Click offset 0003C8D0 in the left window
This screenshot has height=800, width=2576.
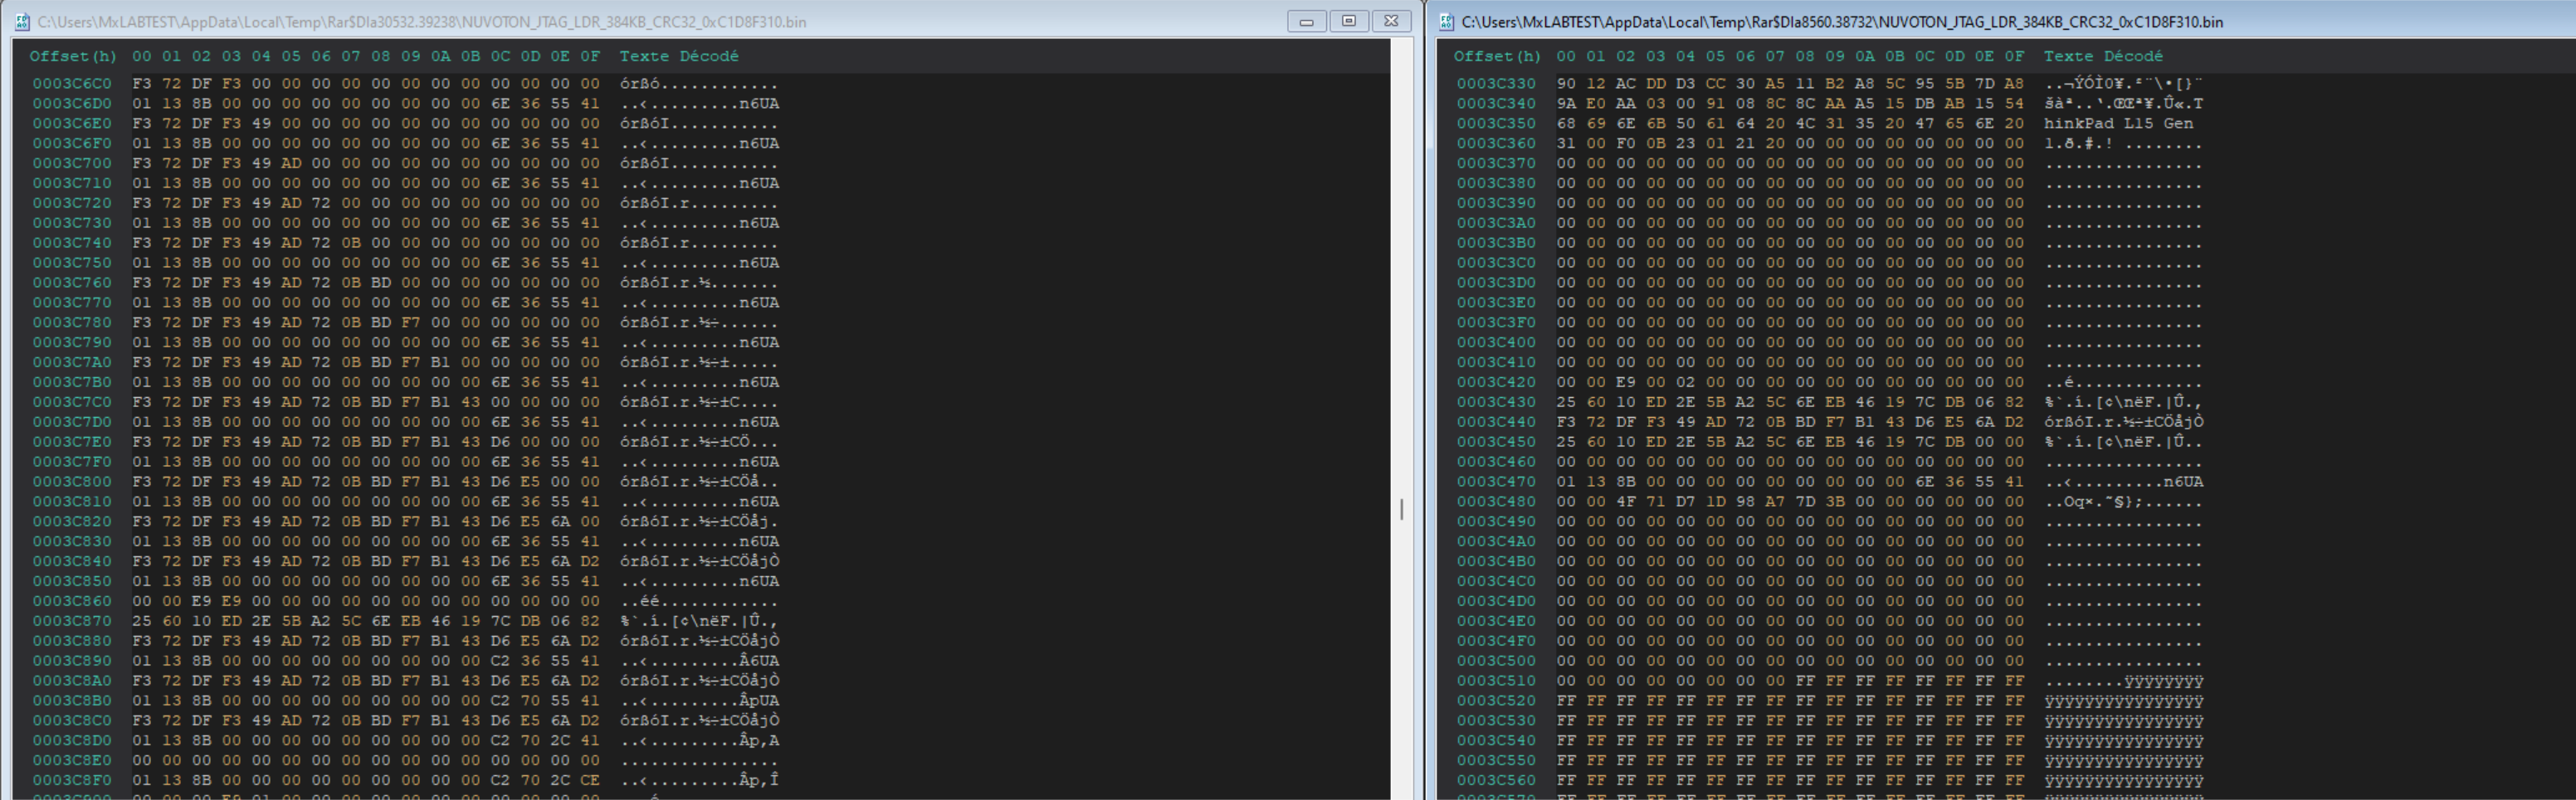72,740
